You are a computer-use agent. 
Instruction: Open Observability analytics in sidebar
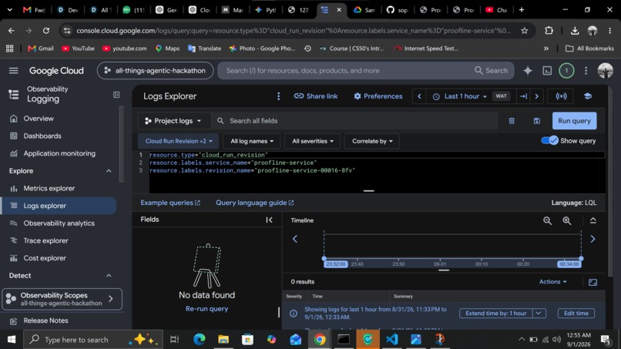59,223
